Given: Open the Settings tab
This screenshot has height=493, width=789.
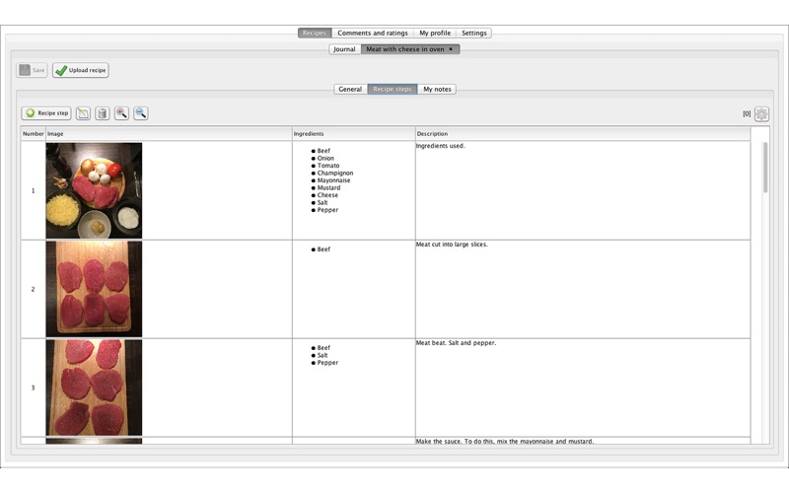Looking at the screenshot, I should (x=474, y=33).
